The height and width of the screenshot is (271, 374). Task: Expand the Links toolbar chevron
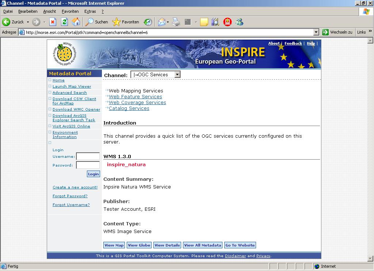pos(370,31)
